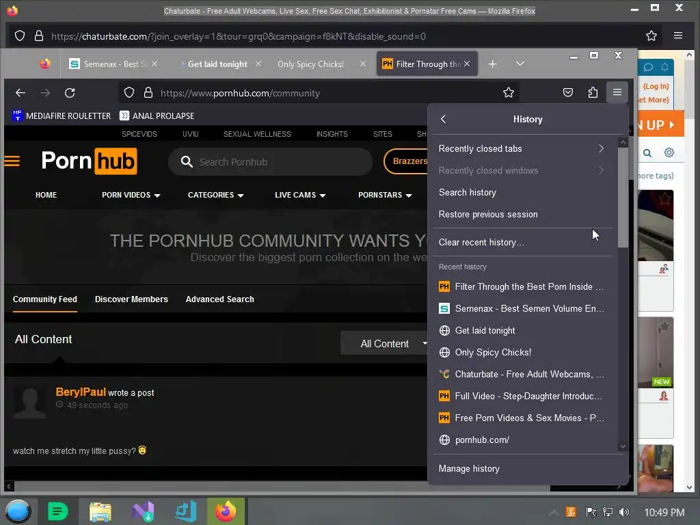Click the BerylPaul username link
Image resolution: width=700 pixels, height=525 pixels.
tap(81, 392)
